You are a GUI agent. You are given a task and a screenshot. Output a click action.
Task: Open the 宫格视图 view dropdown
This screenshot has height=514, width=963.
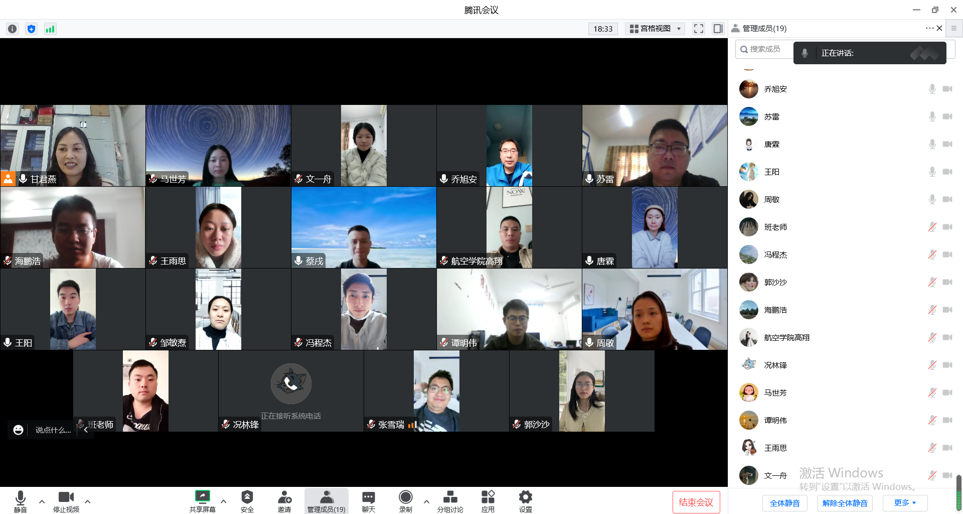[x=656, y=29]
